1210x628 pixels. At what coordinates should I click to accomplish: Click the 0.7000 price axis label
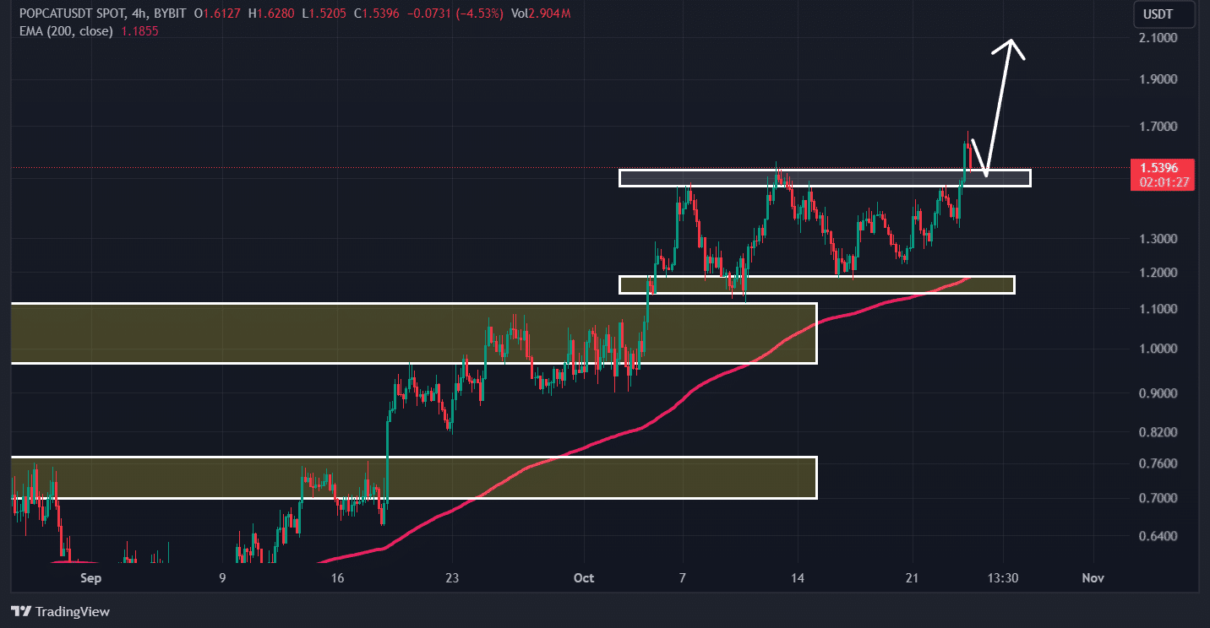[1159, 498]
